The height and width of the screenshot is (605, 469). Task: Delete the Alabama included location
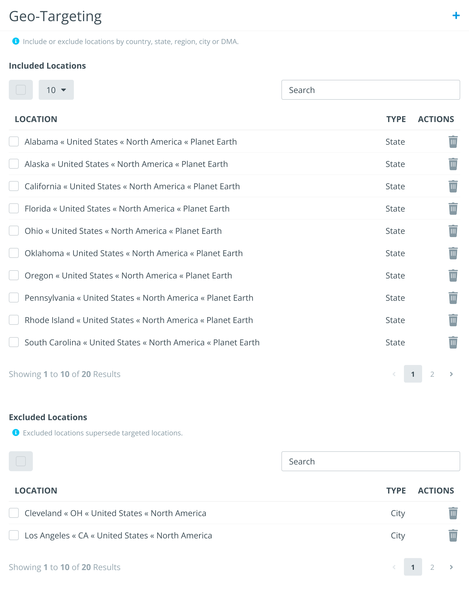click(x=453, y=142)
